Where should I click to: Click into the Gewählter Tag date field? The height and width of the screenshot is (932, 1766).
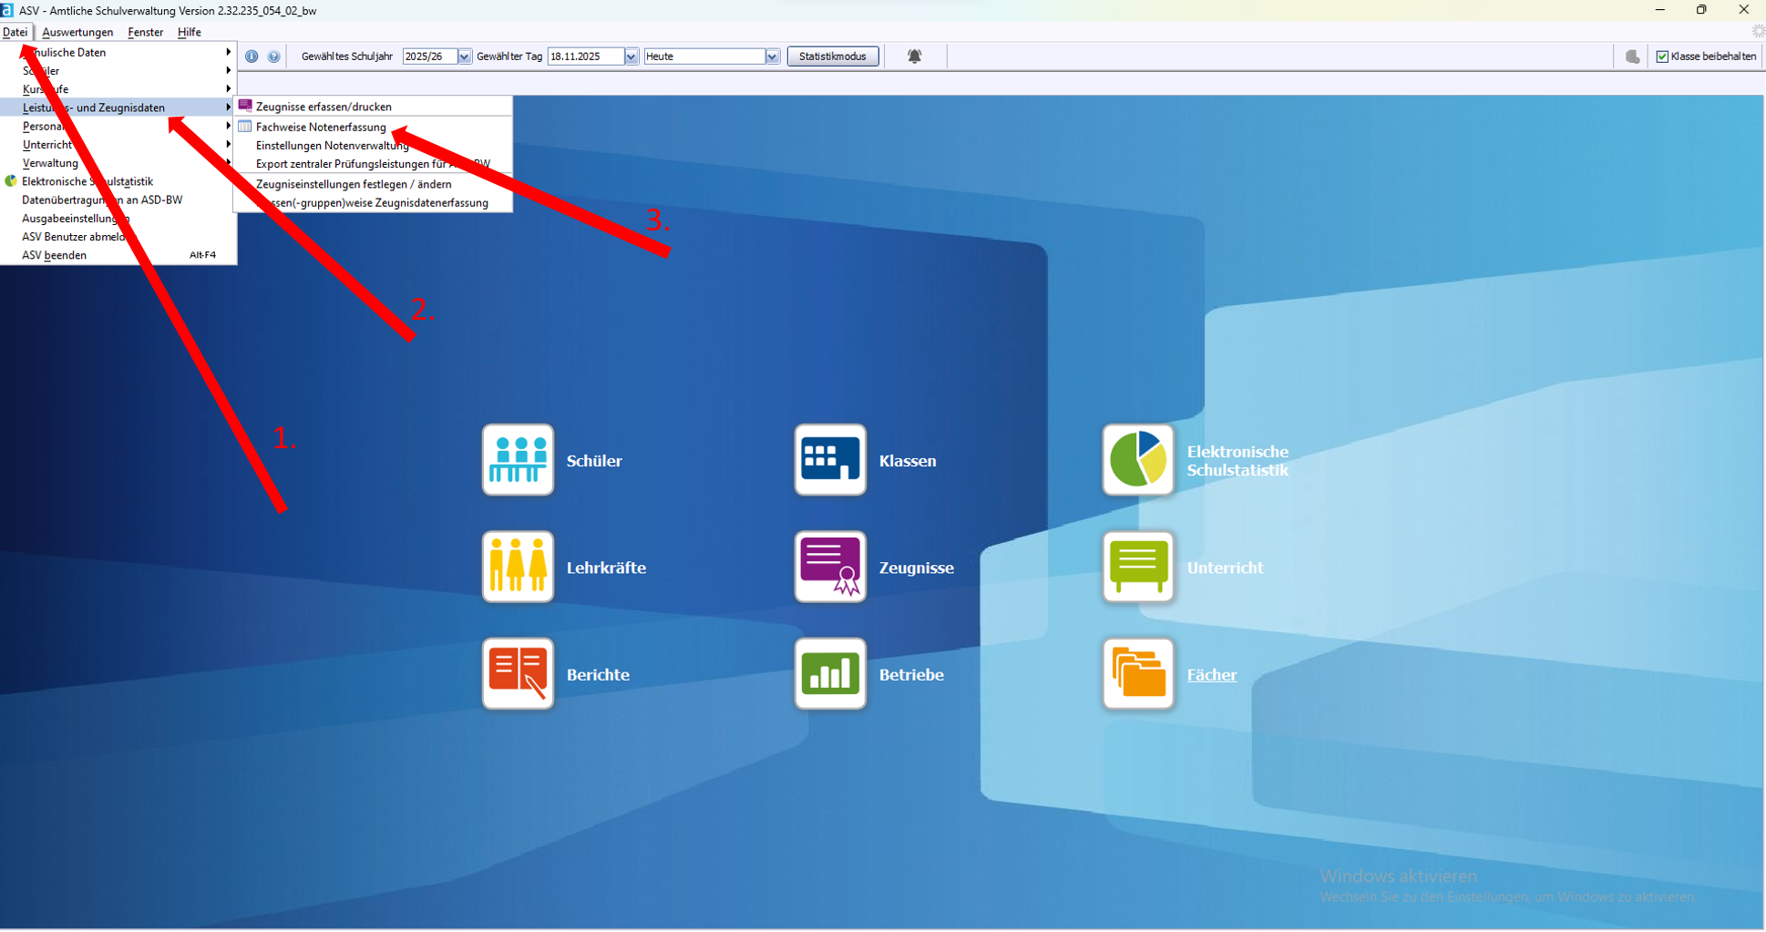tap(584, 56)
